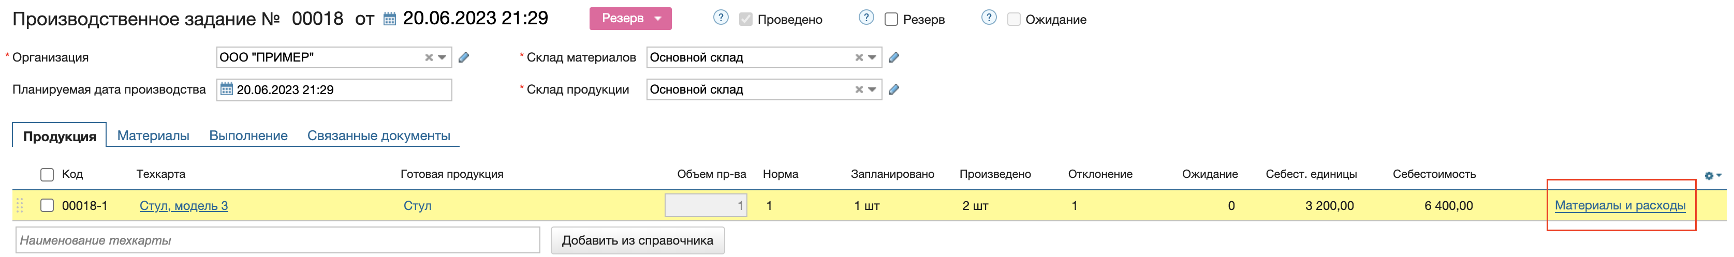Expand the Склад продукции dropdown arrow

click(x=872, y=89)
